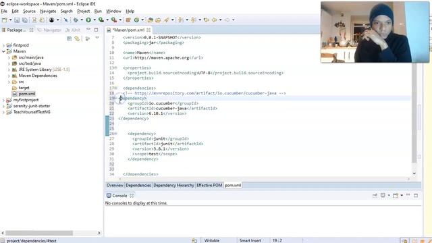Click the Save toolbar icon
Viewport: 432px width, 243px height.
tap(17, 20)
